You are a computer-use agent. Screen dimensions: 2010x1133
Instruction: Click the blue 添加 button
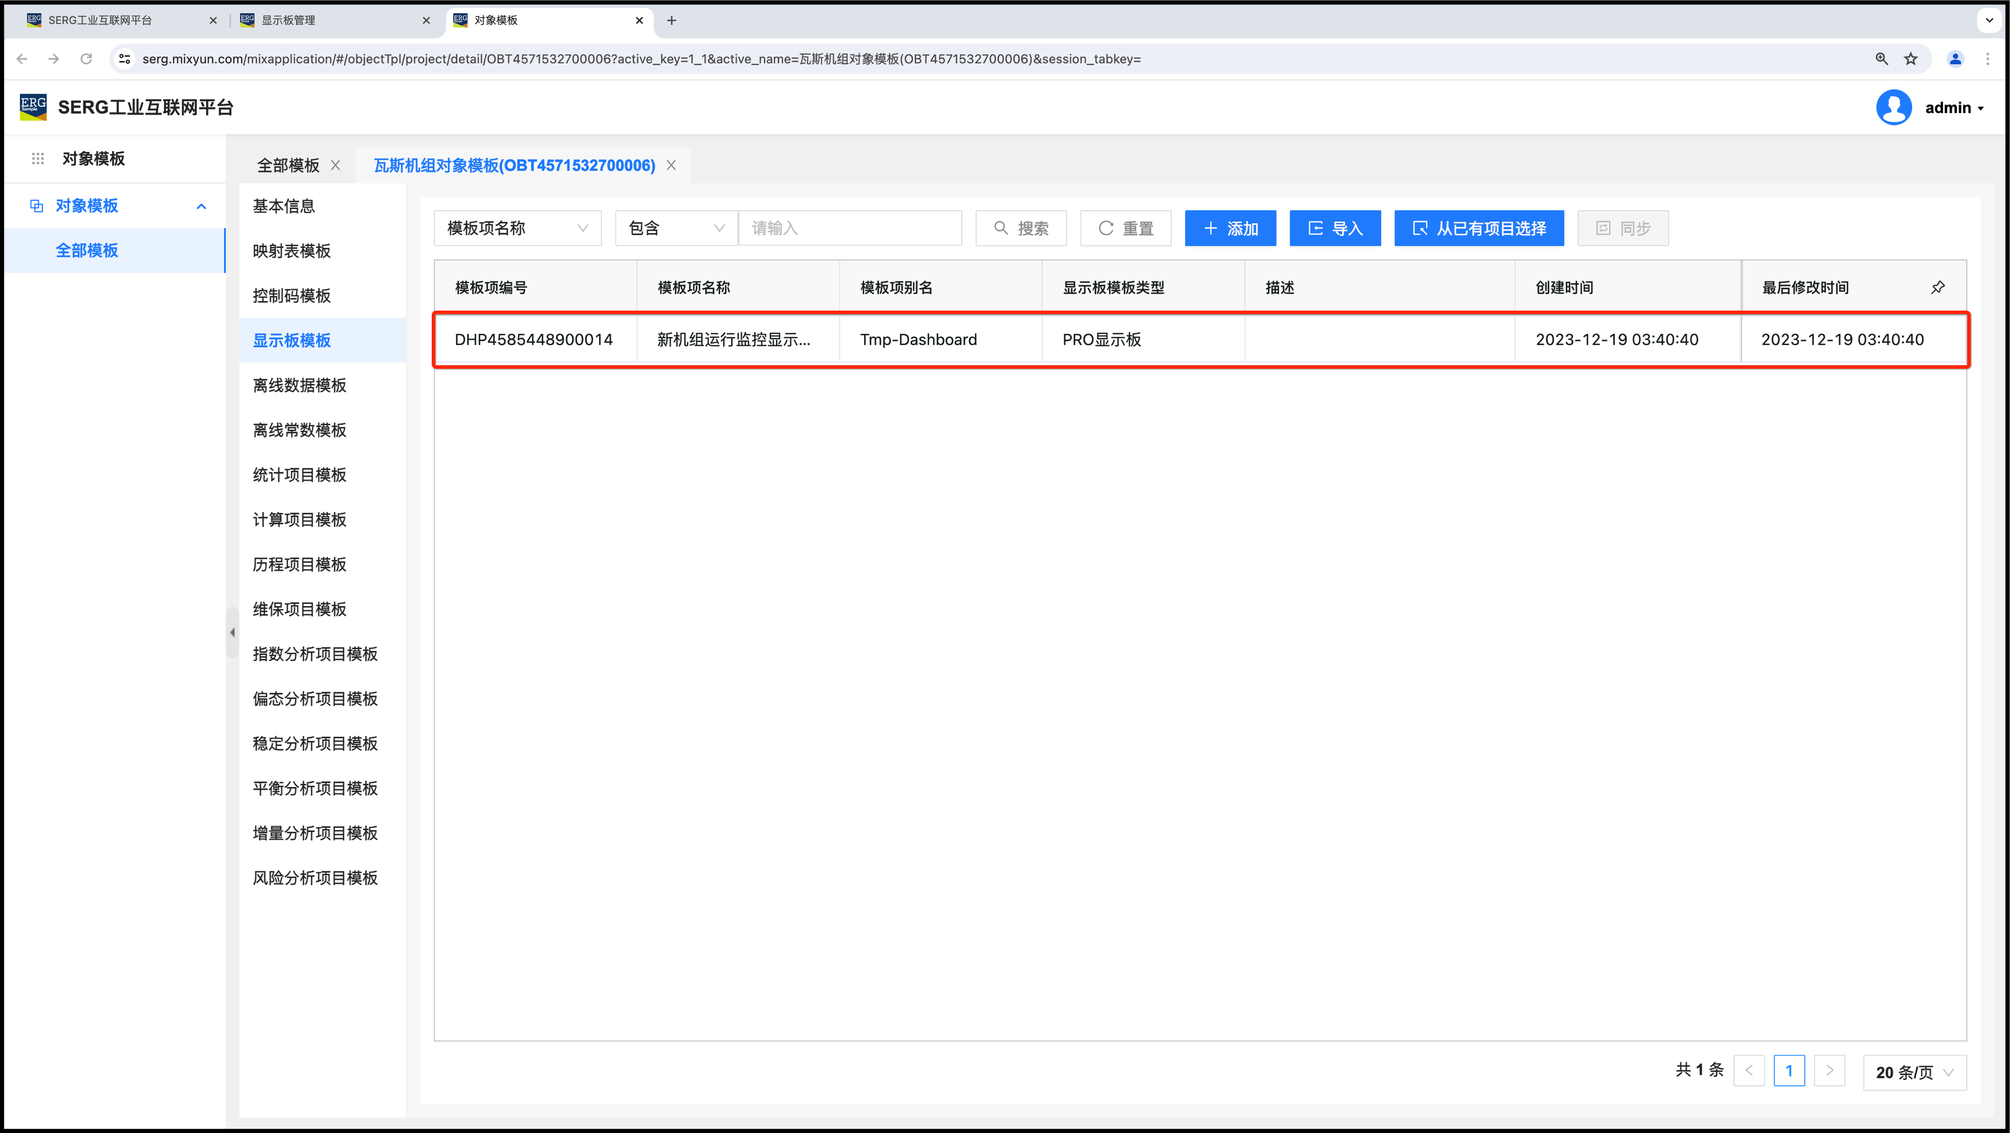1230,228
